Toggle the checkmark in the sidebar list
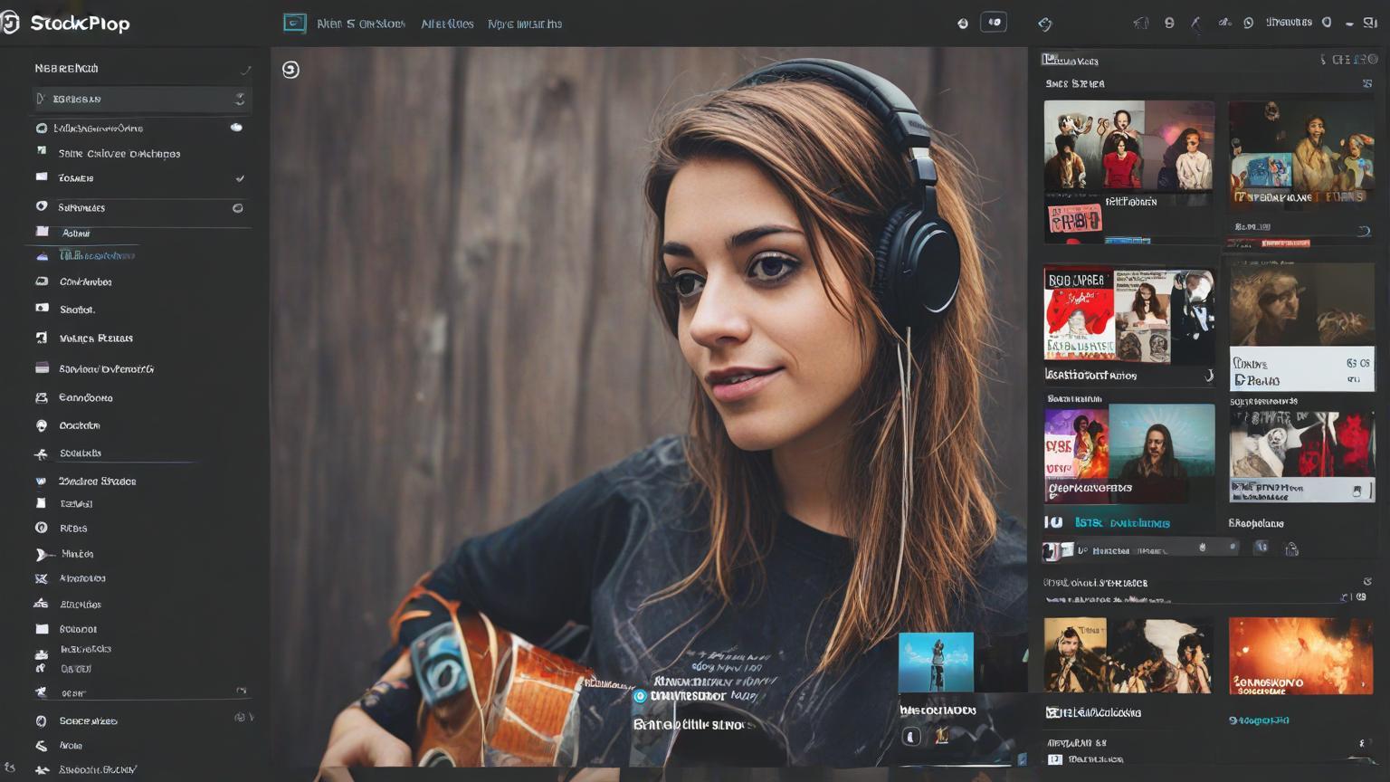This screenshot has width=1390, height=782. click(x=240, y=178)
